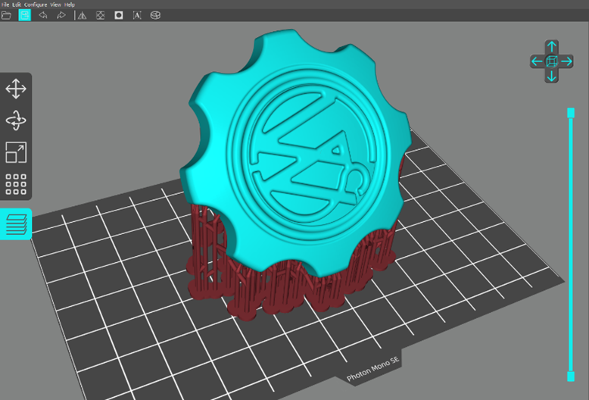Click the center cube on view navigator
The image size is (589, 400).
[551, 61]
